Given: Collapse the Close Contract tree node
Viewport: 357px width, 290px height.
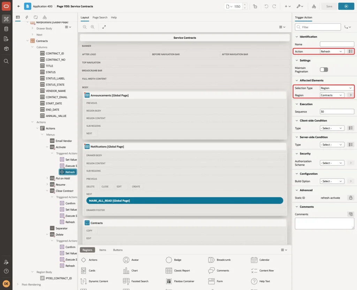Looking at the screenshot, I should 47,191.
